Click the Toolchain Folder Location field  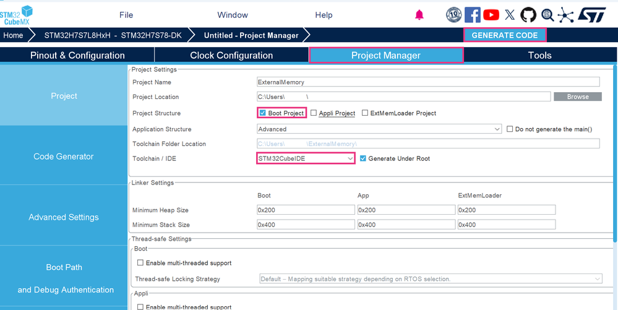(x=428, y=144)
